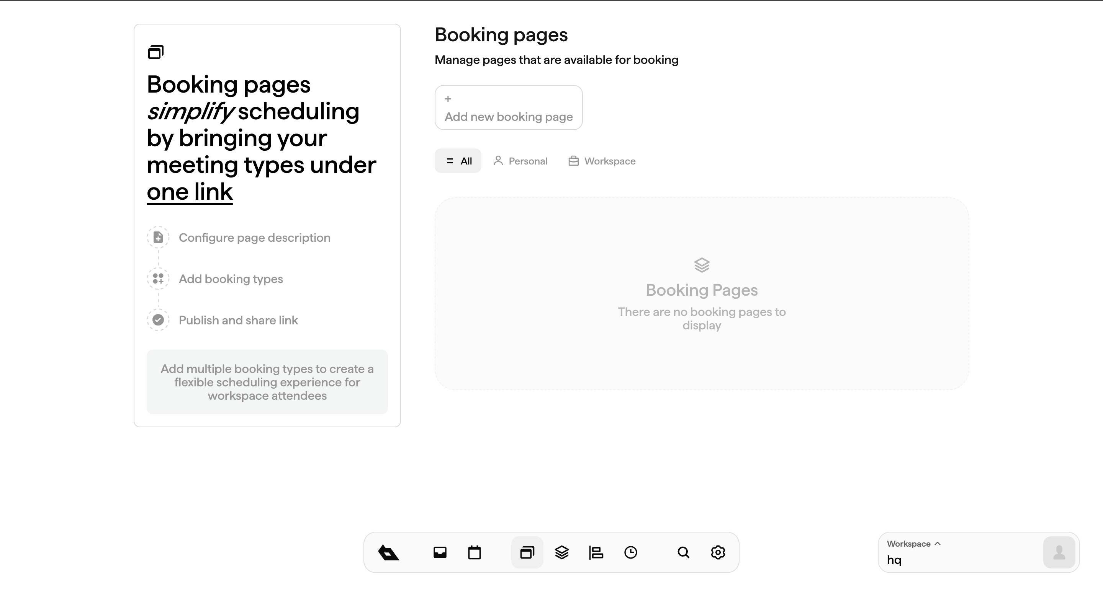This screenshot has height=596, width=1103.
Task: Click the search magnifier icon
Action: click(x=683, y=552)
